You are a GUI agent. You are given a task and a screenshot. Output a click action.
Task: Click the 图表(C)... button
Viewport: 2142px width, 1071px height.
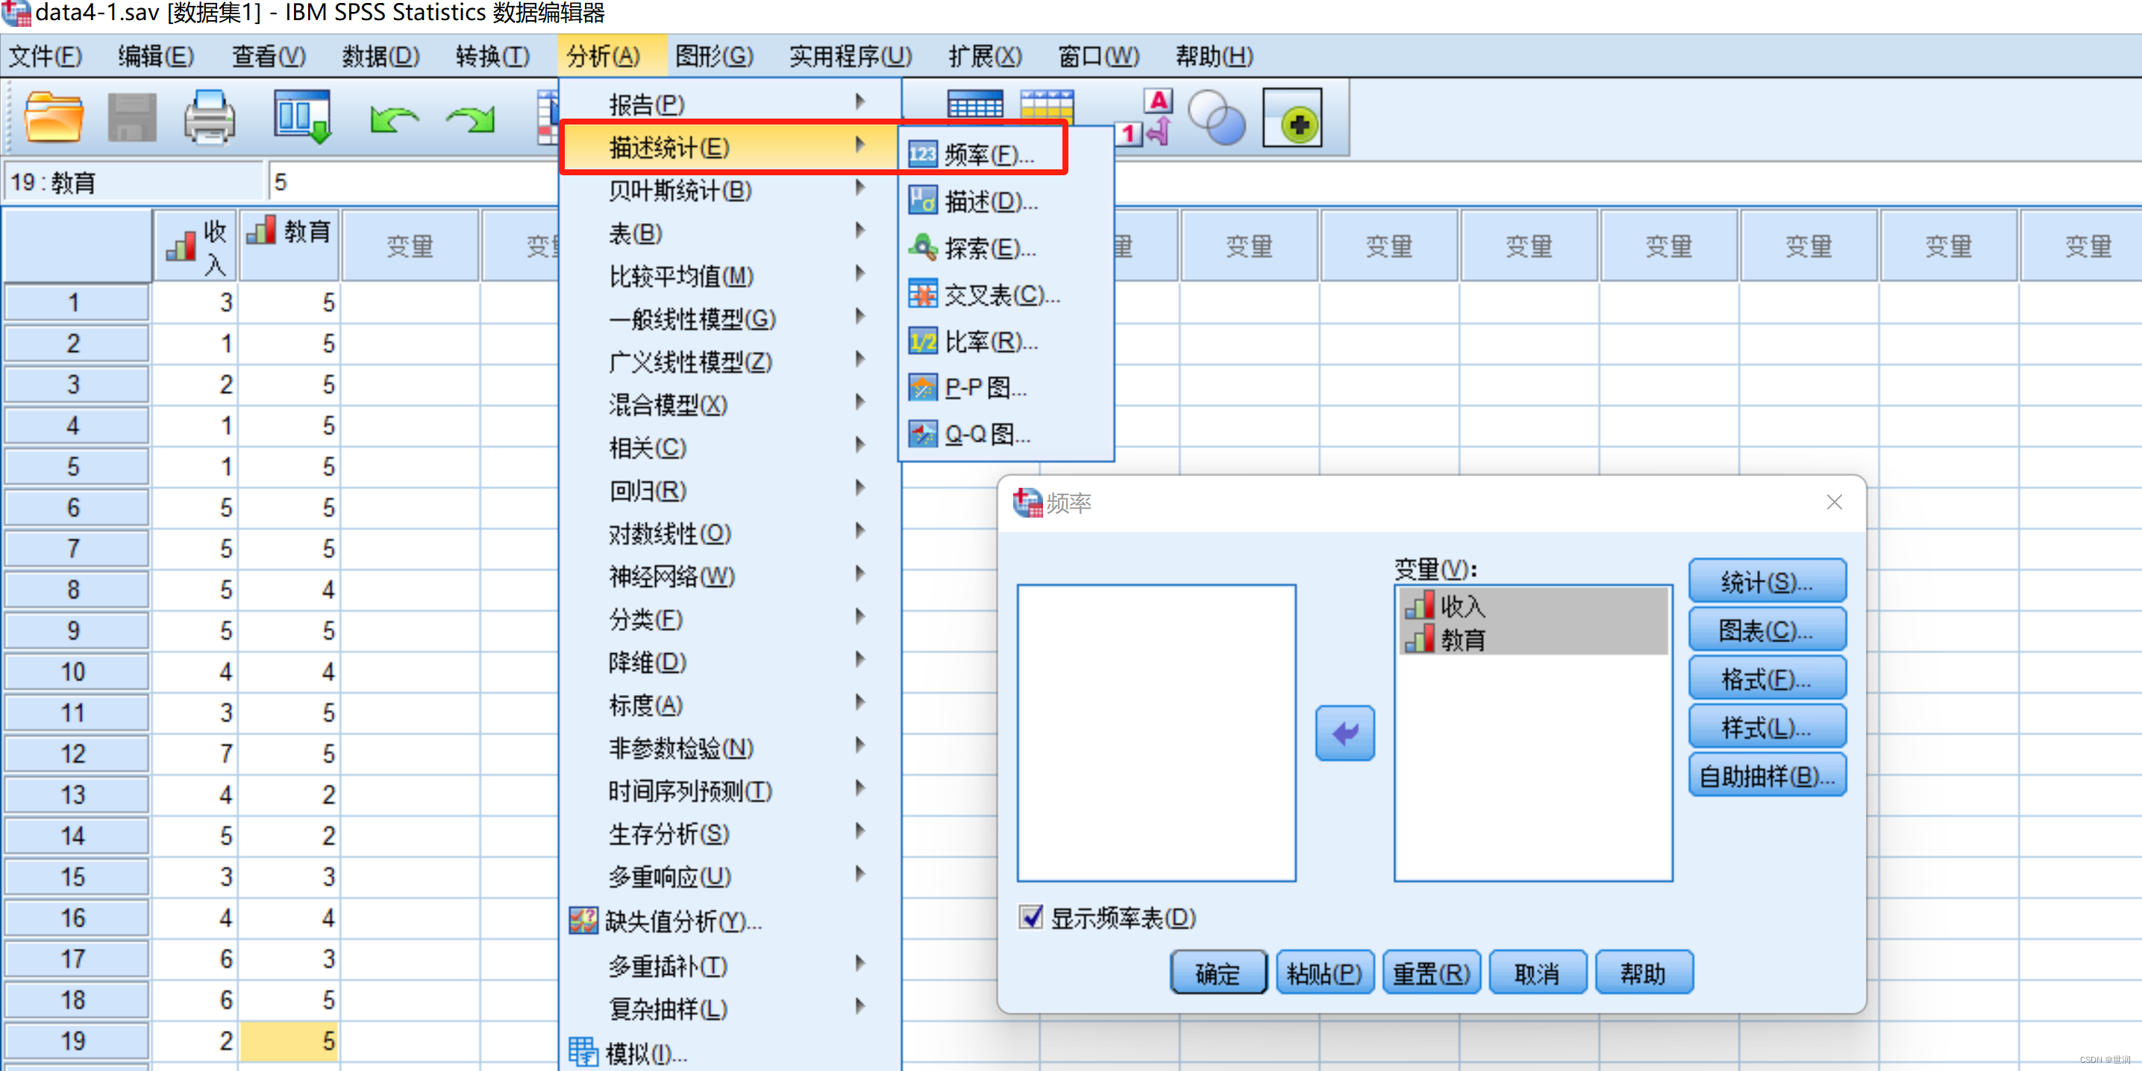pyautogui.click(x=1766, y=629)
